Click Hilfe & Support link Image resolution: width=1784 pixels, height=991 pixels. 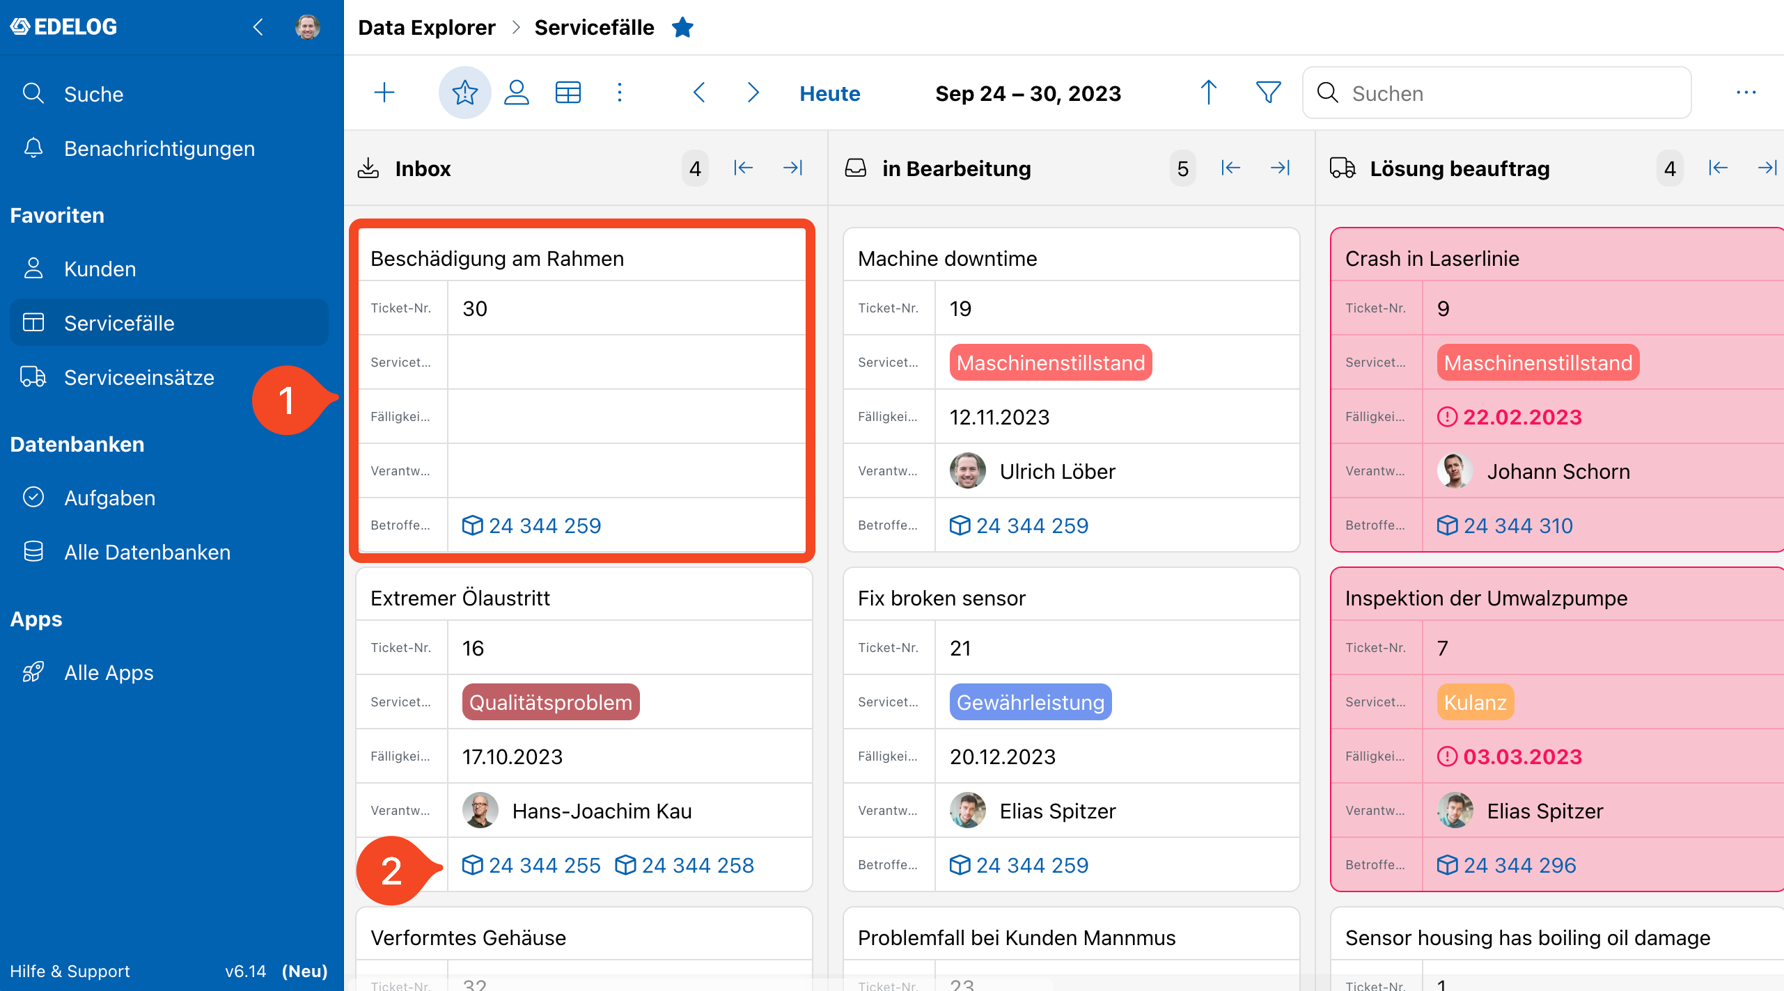point(70,971)
